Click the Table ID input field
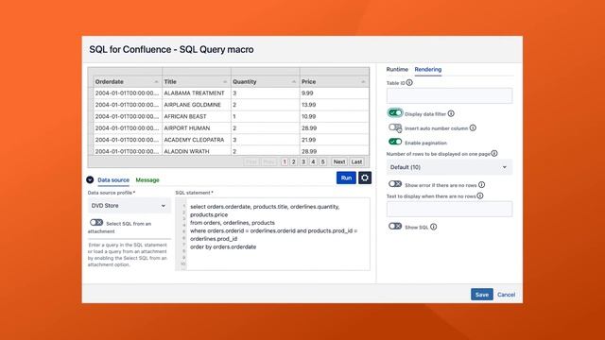The width and height of the screenshot is (605, 340). pos(450,95)
